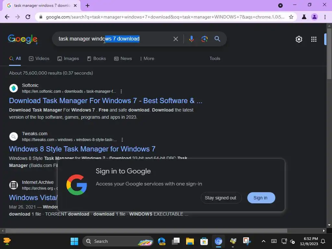Viewport: 332px width, 249px height.
Task: Open Snipping Tool from taskbar
Action: tap(247, 241)
